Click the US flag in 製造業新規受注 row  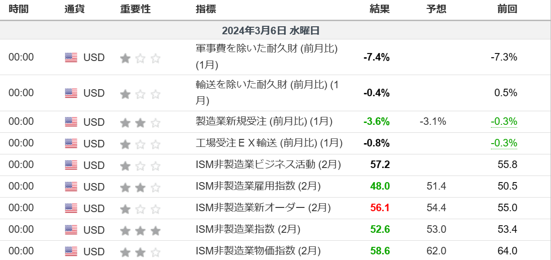(x=71, y=122)
